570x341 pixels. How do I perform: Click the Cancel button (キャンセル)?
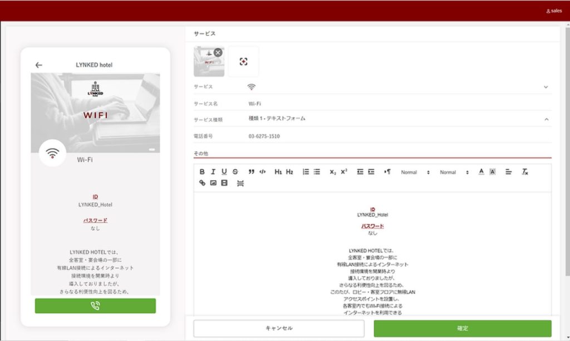[279, 328]
